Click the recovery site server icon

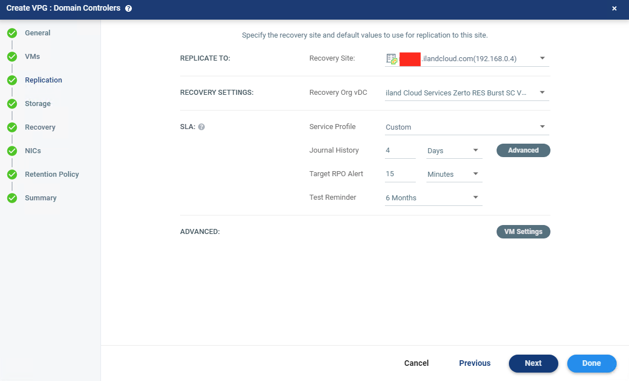pyautogui.click(x=392, y=59)
